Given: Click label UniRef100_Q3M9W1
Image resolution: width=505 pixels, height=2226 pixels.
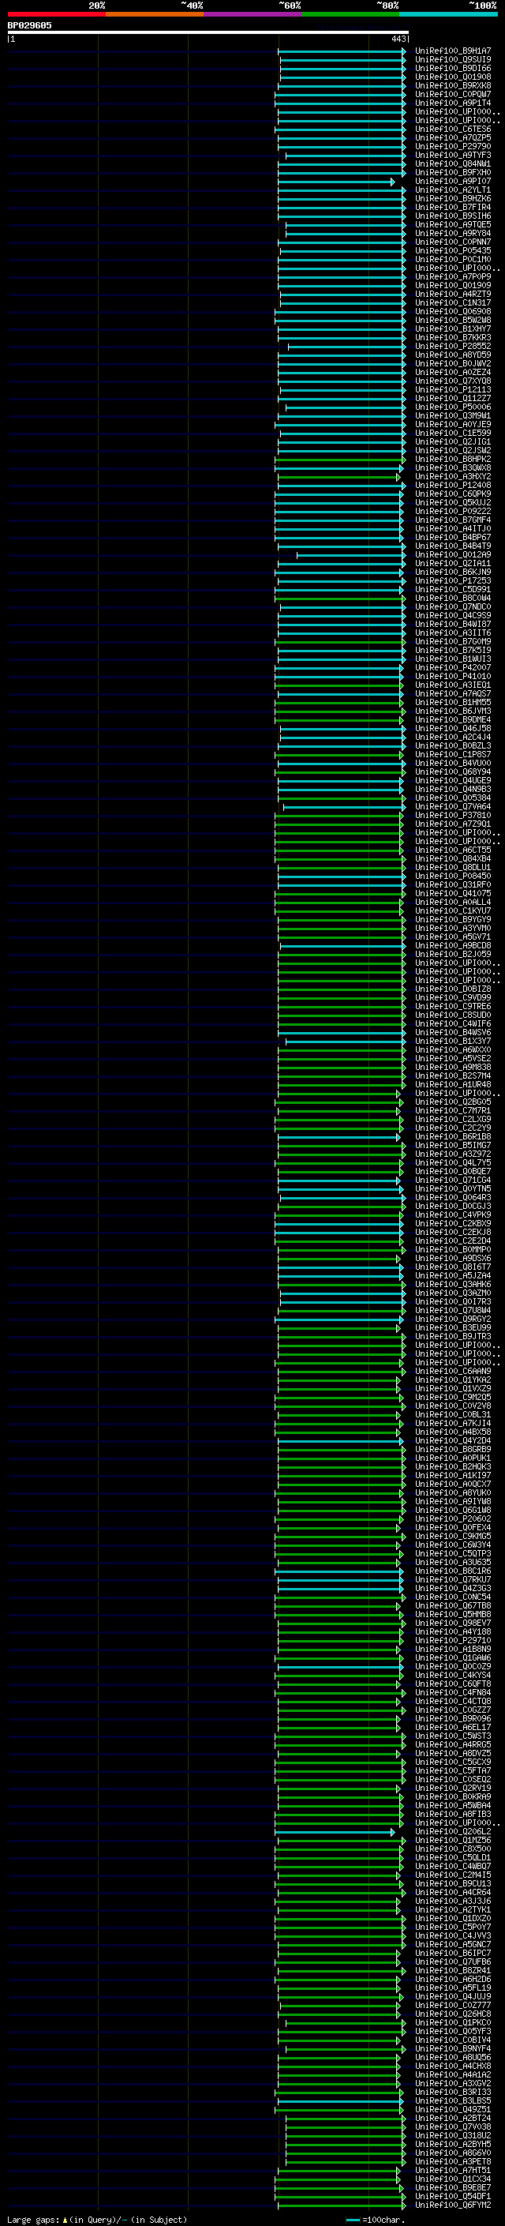Looking at the screenshot, I should (x=453, y=415).
